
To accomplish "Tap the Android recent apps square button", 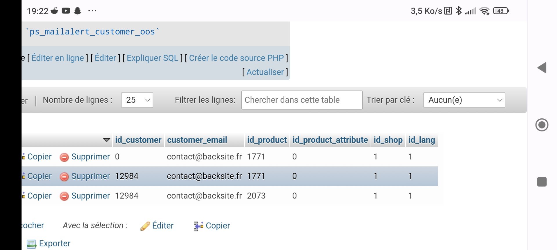I will [542, 182].
